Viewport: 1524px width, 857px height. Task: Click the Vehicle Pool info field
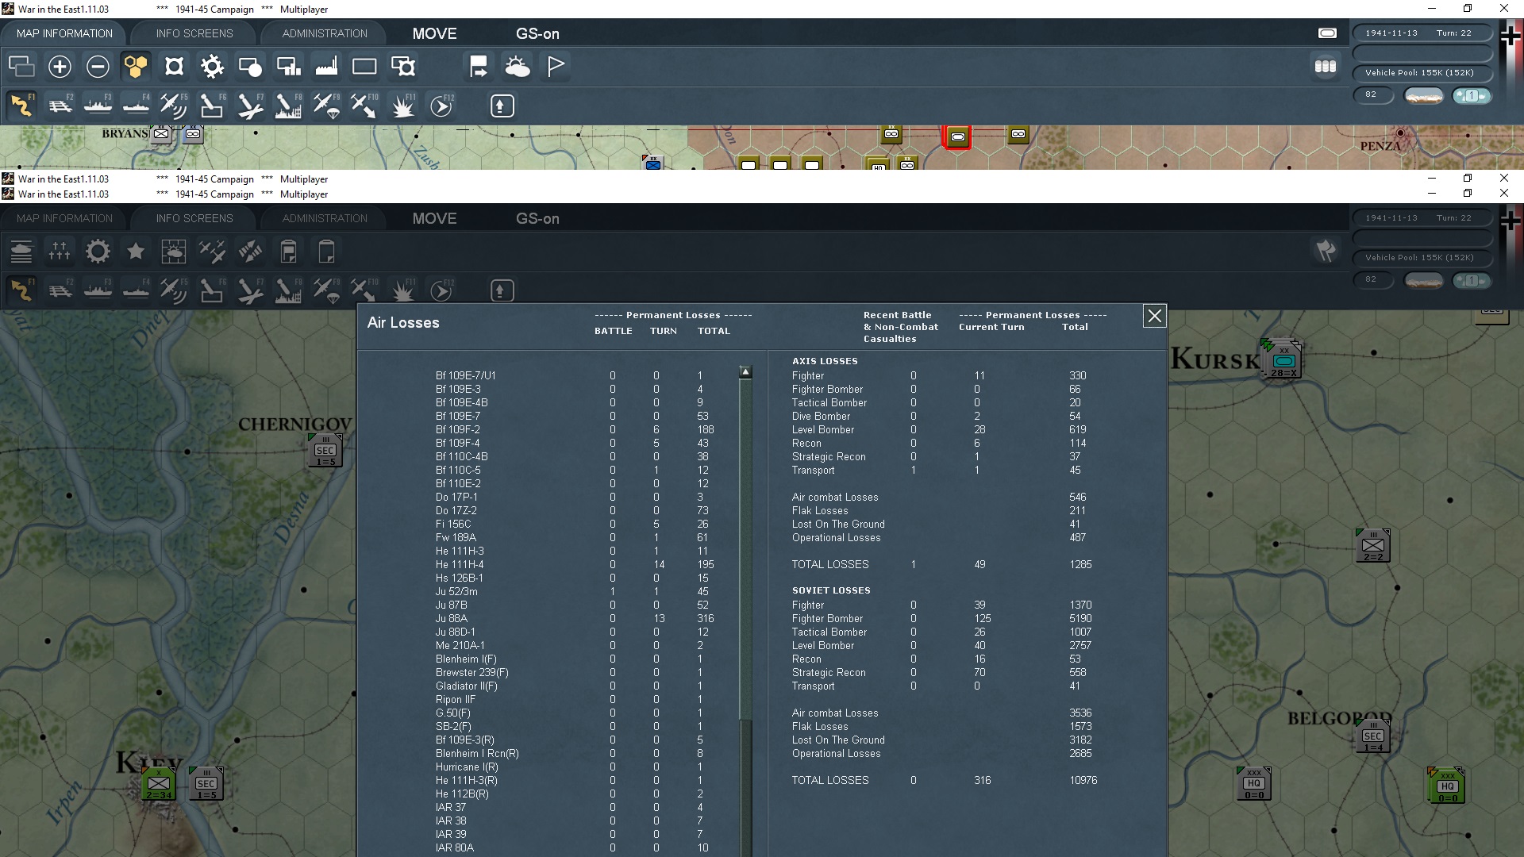(1420, 73)
